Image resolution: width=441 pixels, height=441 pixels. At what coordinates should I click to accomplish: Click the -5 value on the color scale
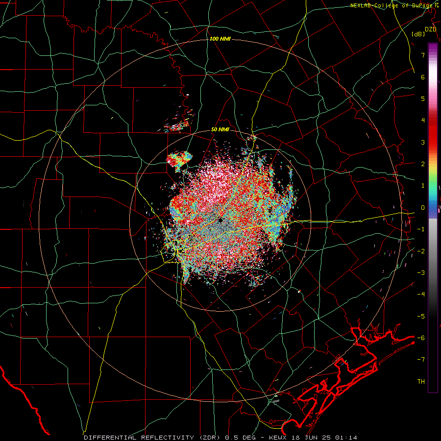tap(421, 317)
